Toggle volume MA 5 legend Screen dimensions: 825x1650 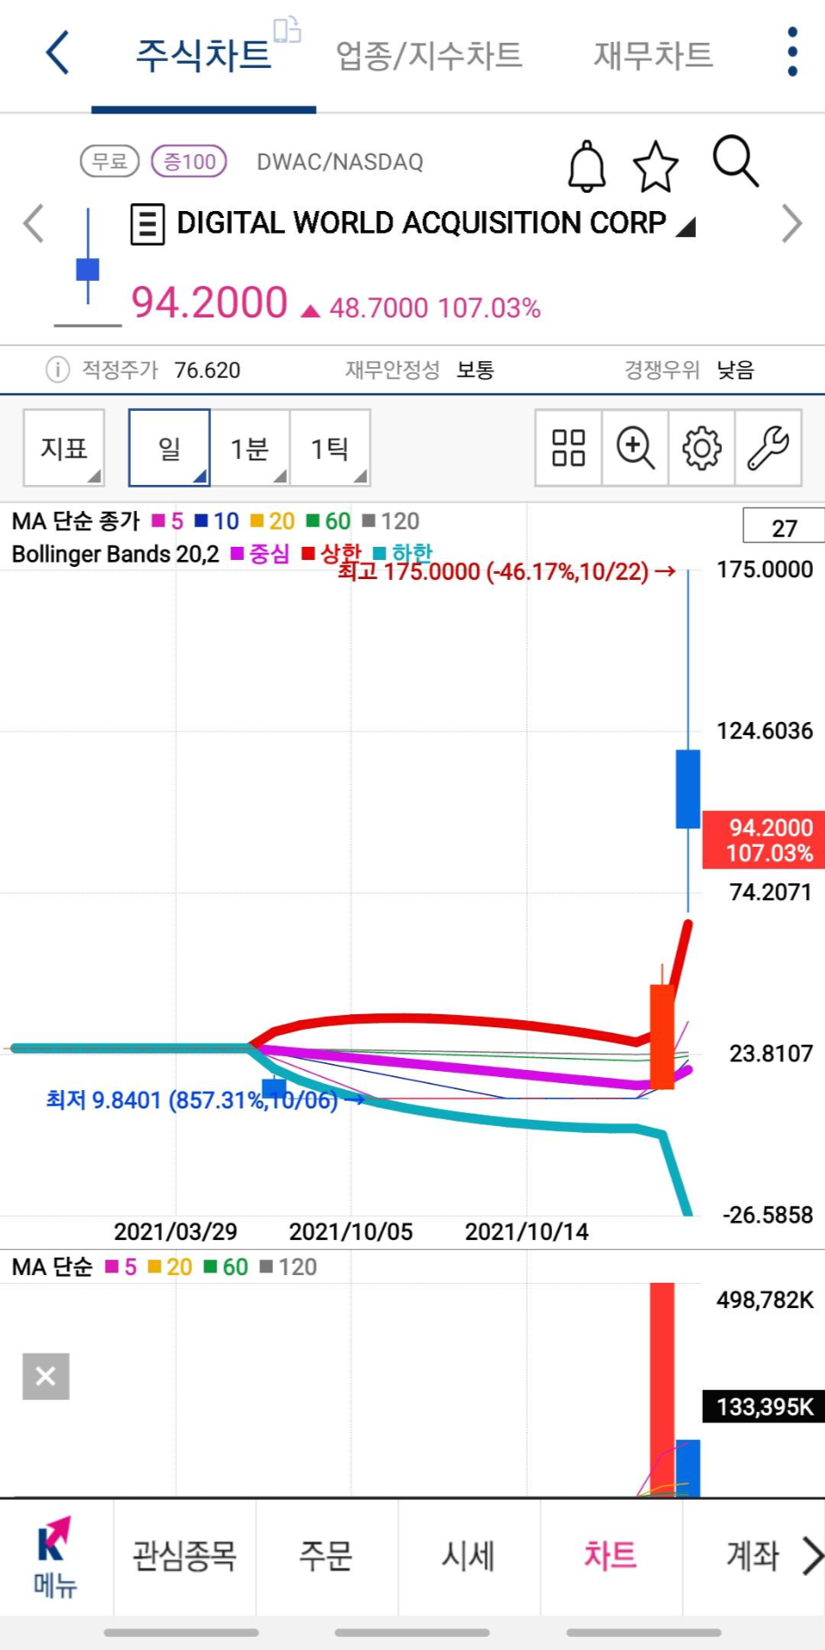point(121,1267)
